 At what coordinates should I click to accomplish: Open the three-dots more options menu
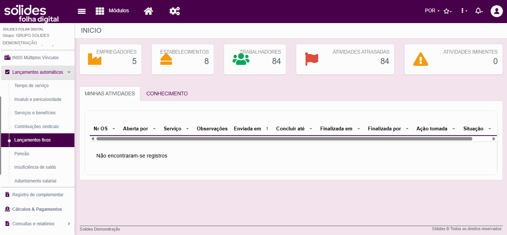click(464, 11)
